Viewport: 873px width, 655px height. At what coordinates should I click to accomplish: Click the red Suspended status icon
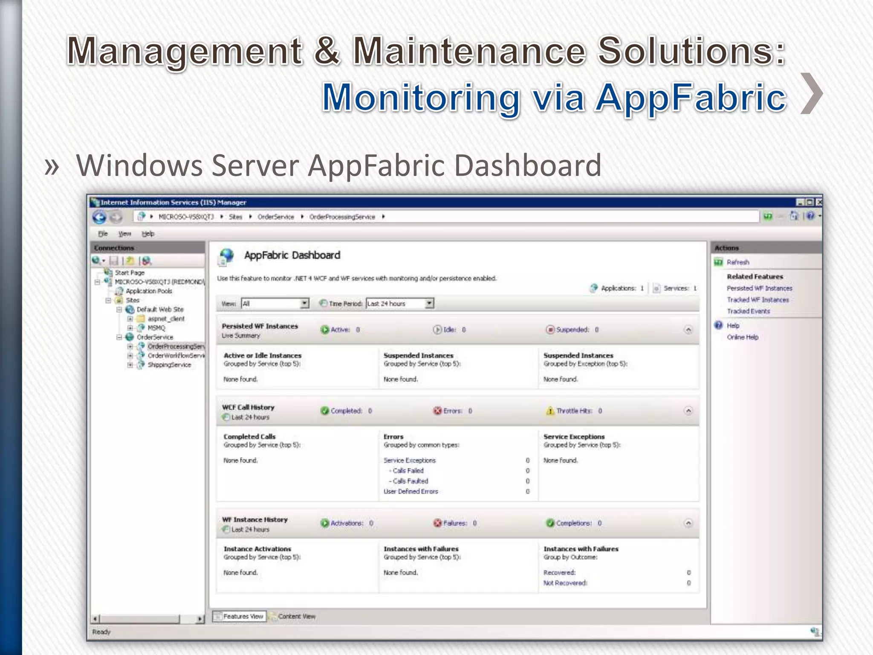pos(550,330)
